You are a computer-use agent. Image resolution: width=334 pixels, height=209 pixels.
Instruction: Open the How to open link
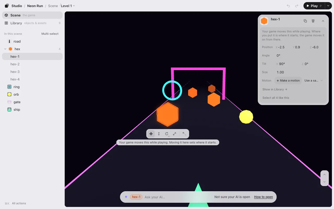click(x=264, y=197)
